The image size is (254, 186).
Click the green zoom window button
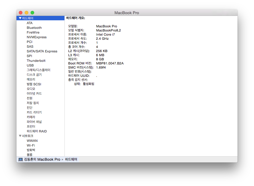click(32, 13)
